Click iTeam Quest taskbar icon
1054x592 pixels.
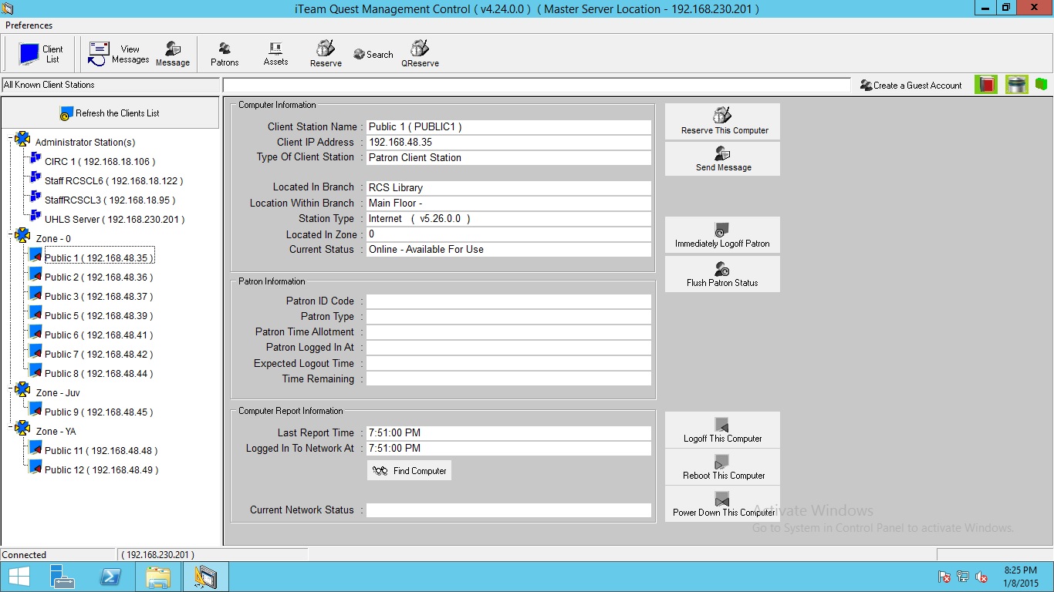click(x=205, y=577)
